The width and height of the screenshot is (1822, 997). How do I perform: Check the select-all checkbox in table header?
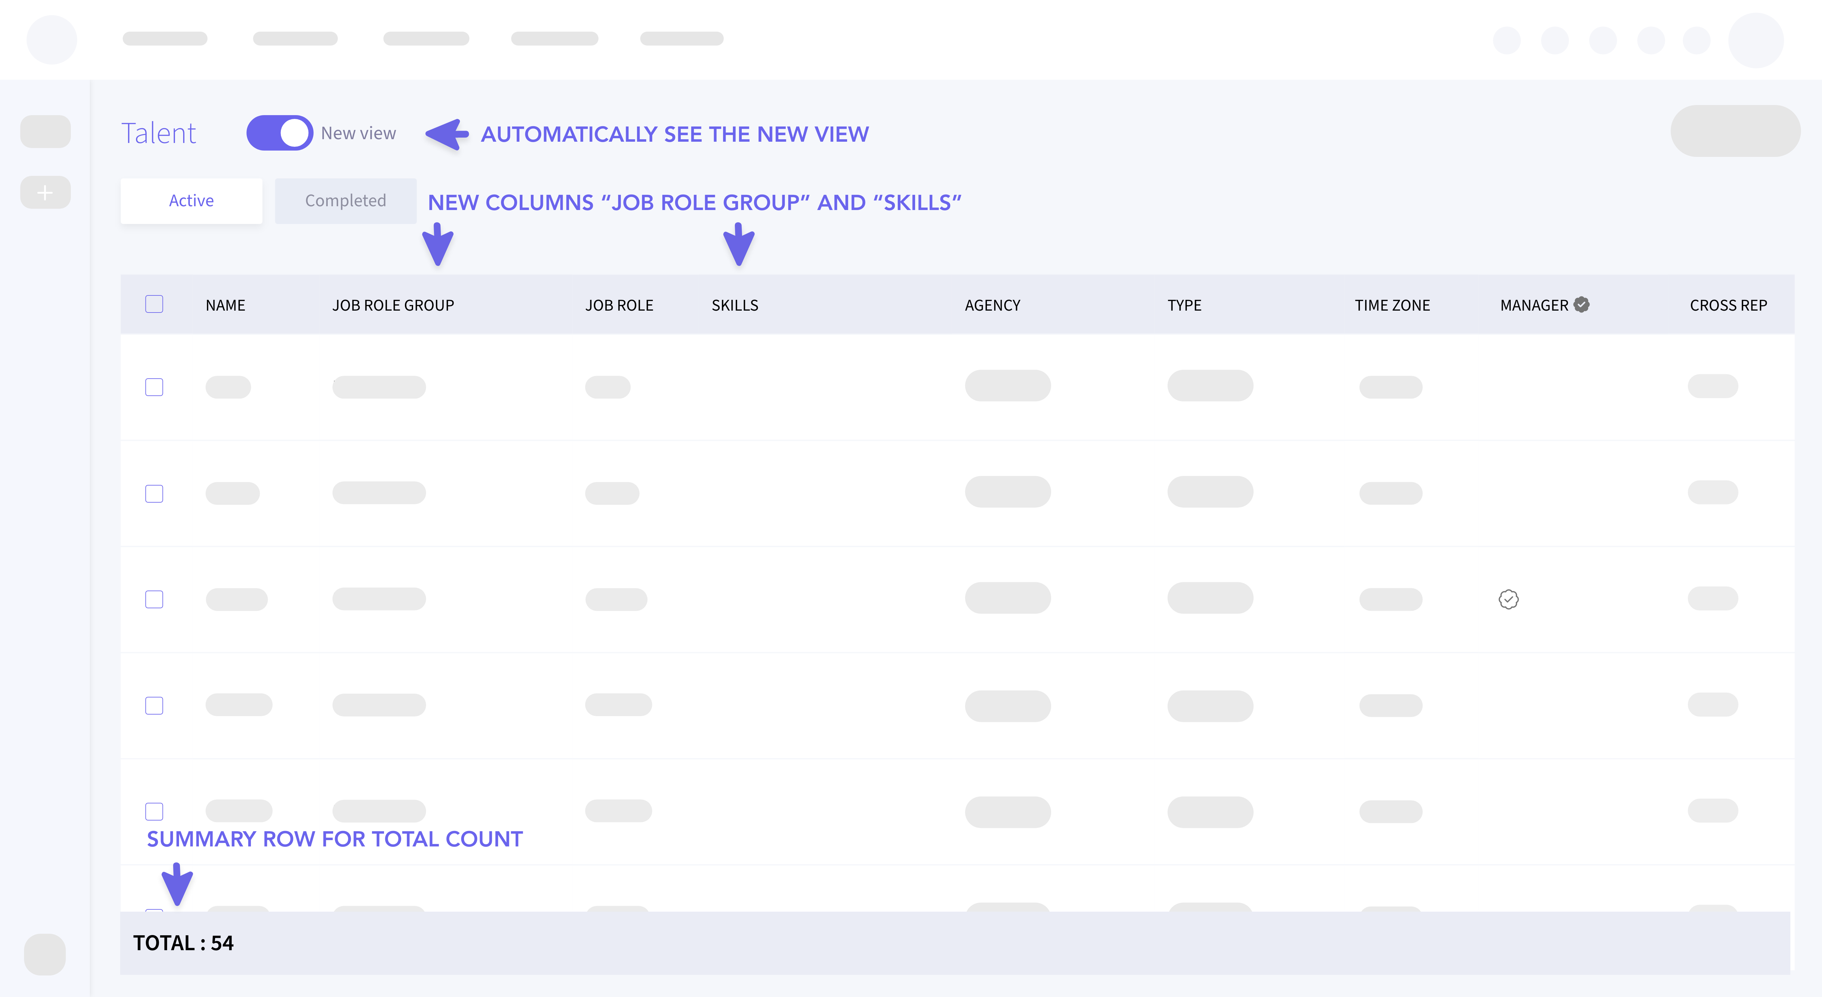click(x=154, y=304)
